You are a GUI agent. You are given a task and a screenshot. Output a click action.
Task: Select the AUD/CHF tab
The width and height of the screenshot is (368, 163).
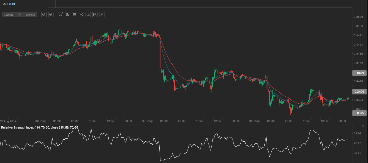[x=24, y=4]
